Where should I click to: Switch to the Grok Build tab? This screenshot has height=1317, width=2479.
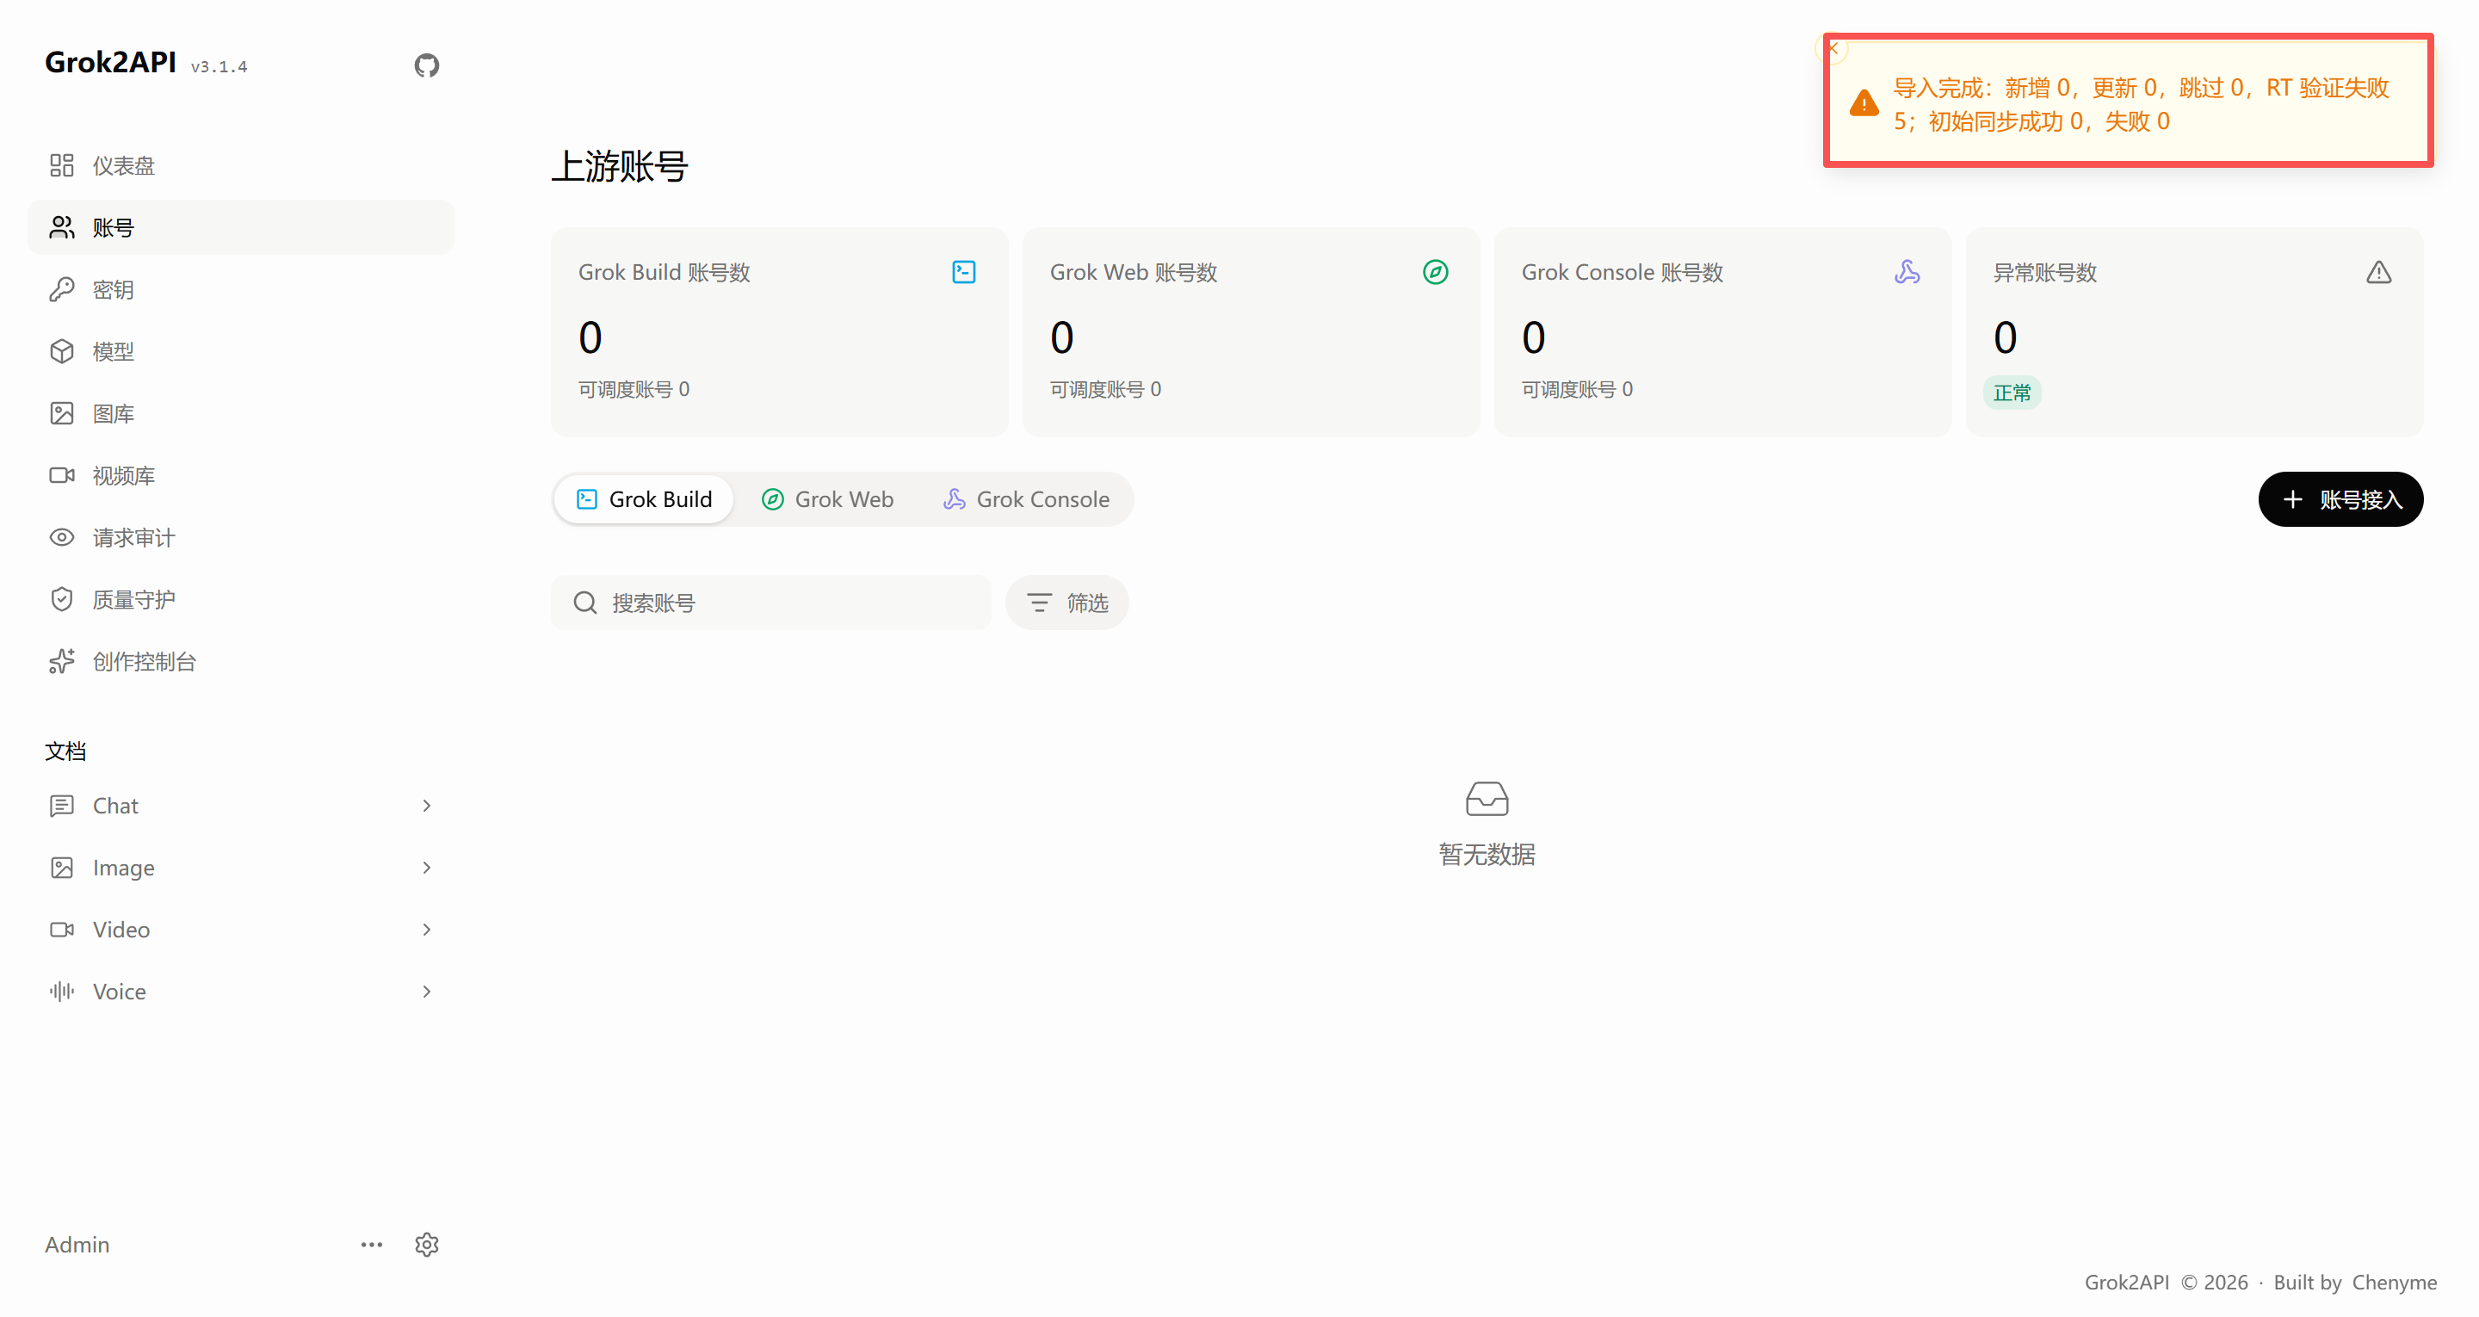(x=644, y=499)
